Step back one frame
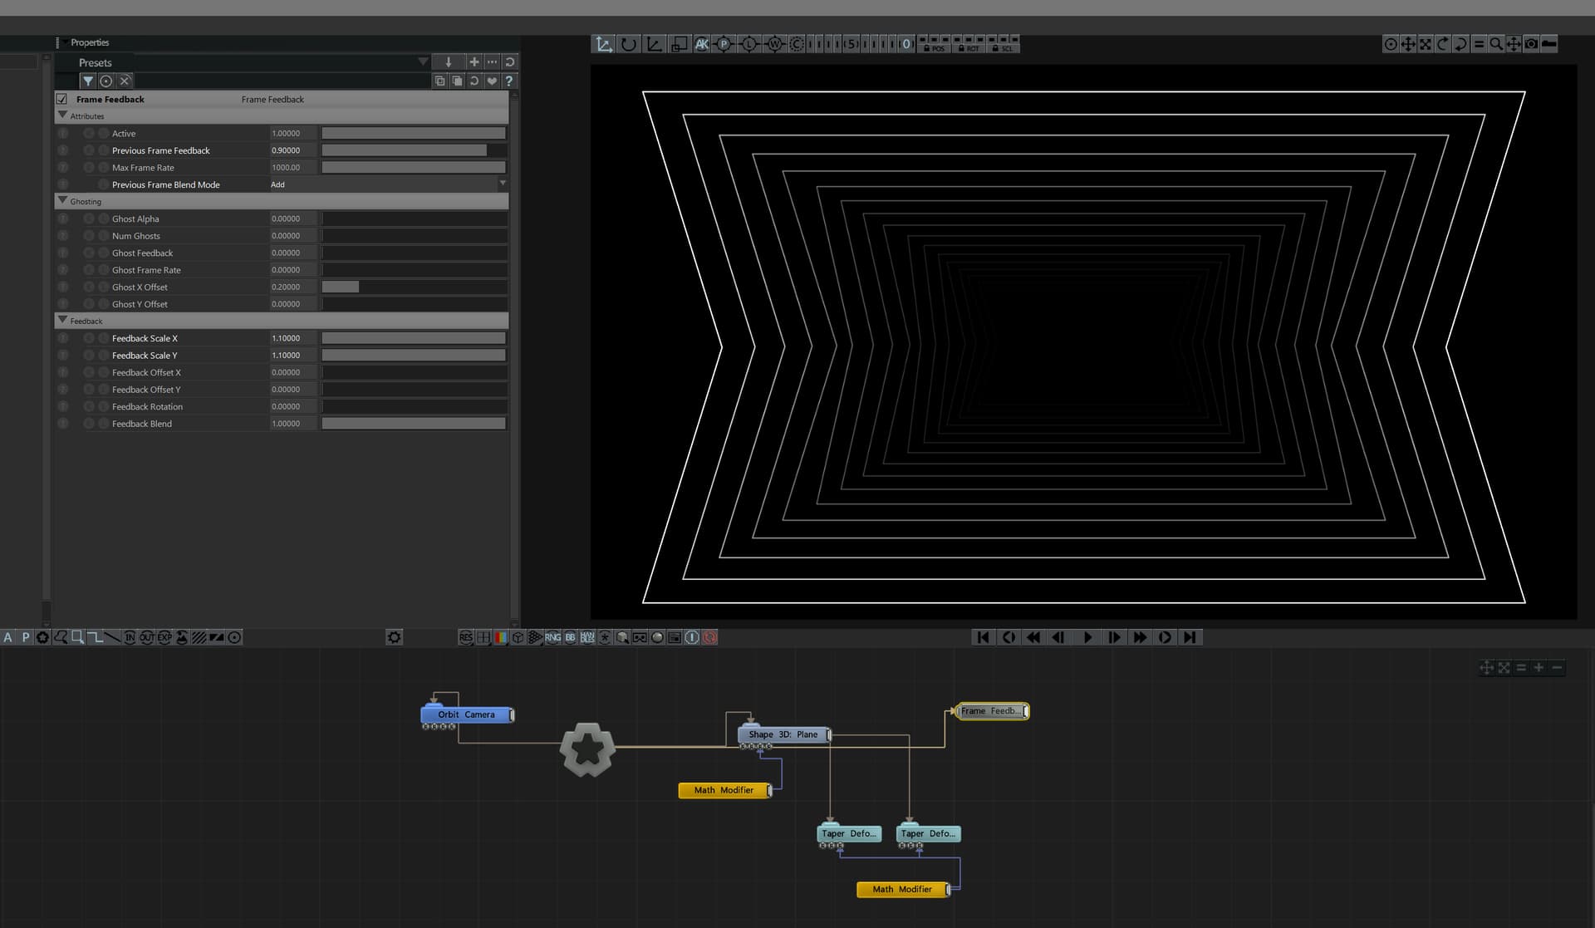 point(1058,637)
